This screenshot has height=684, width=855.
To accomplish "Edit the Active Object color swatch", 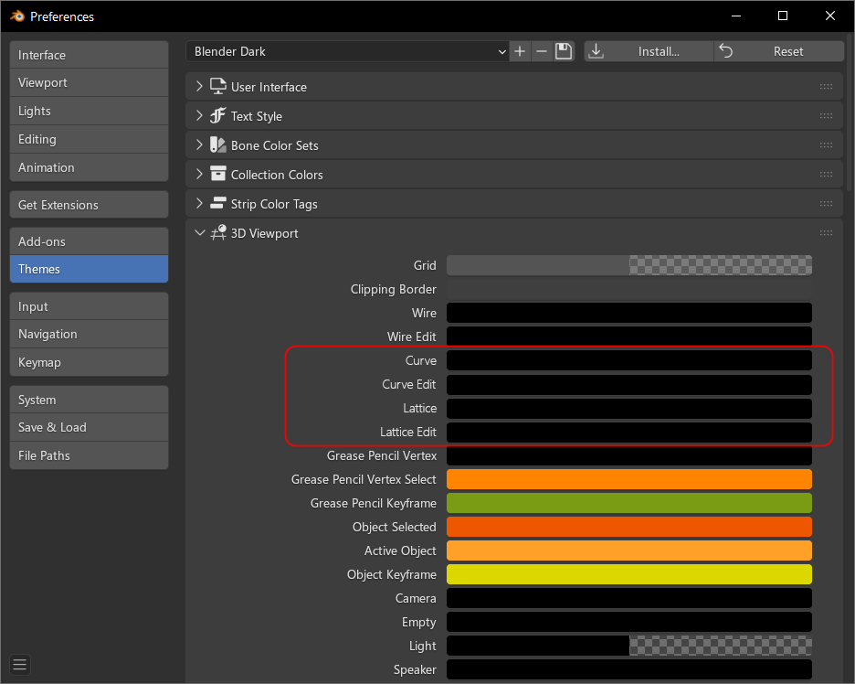I will (x=629, y=550).
